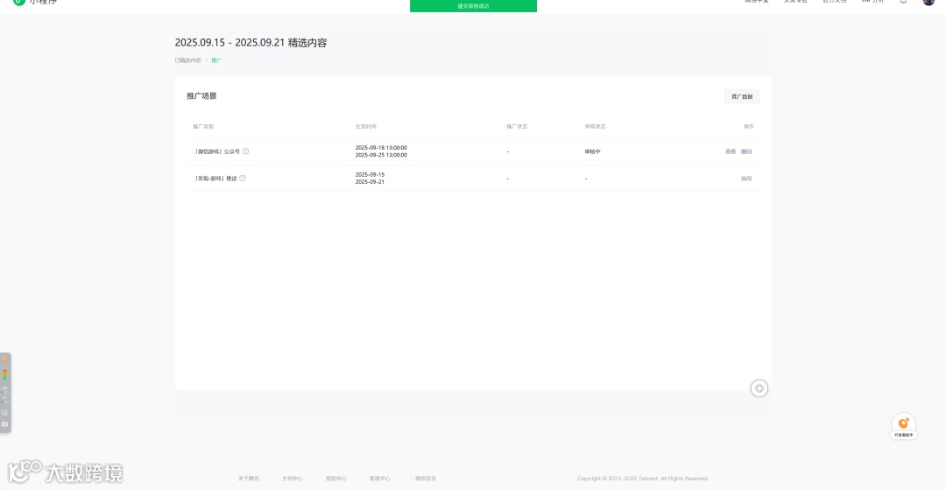Screen dimensions: 946x490
Task: Click the 提交审核成功 green notification banner
Action: 473,6
